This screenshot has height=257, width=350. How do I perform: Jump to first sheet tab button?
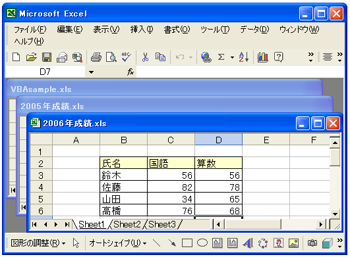[x=34, y=225]
